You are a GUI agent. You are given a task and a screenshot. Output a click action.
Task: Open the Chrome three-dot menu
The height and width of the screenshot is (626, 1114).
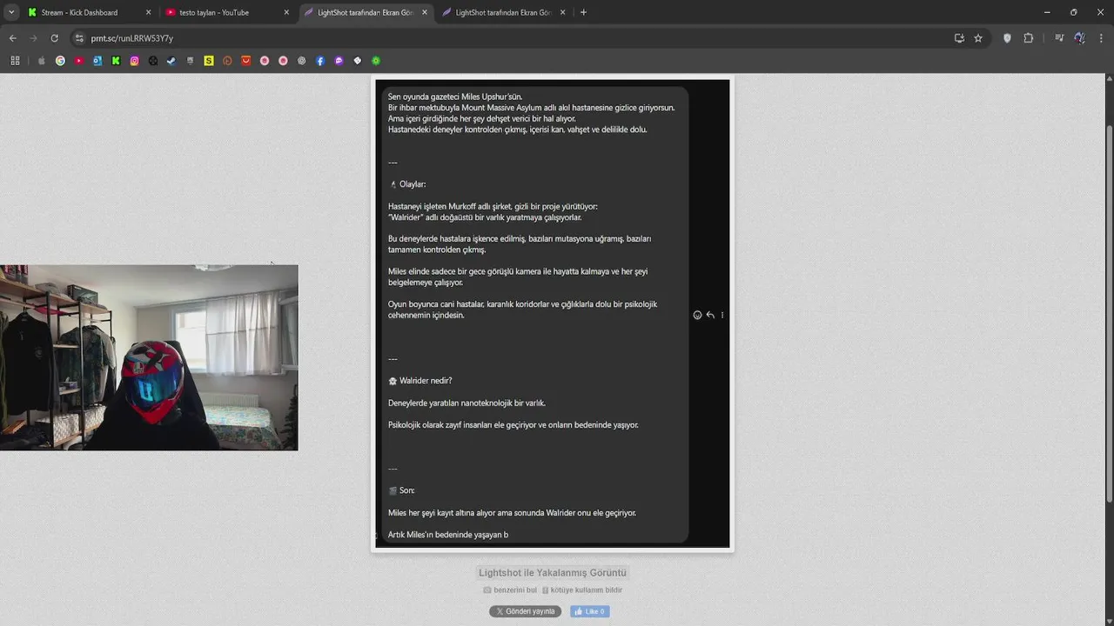click(x=1101, y=38)
